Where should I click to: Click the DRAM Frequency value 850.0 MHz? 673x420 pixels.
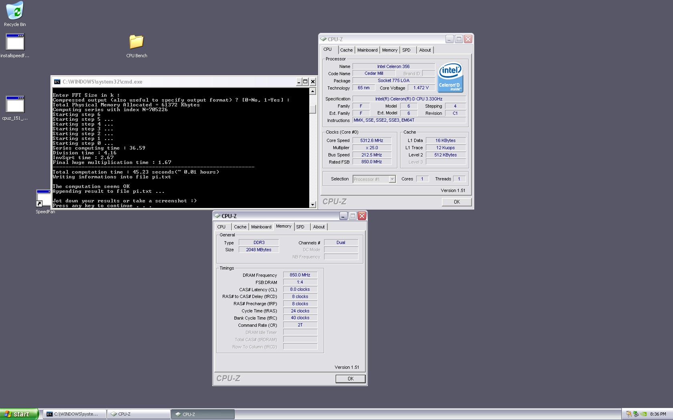pyautogui.click(x=300, y=275)
